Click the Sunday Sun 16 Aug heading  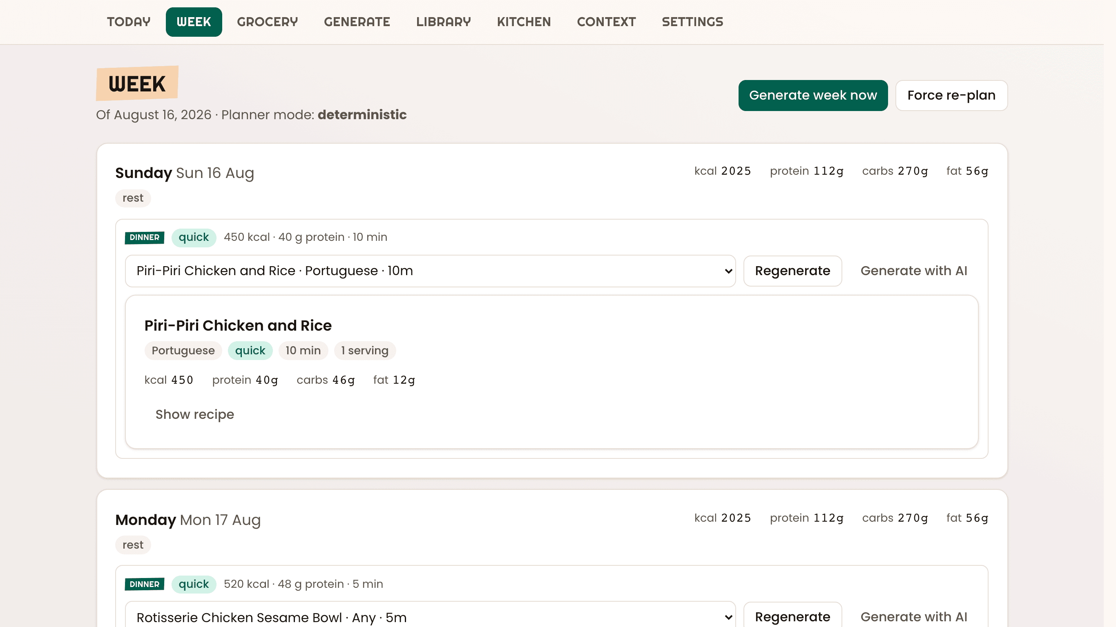coord(185,173)
